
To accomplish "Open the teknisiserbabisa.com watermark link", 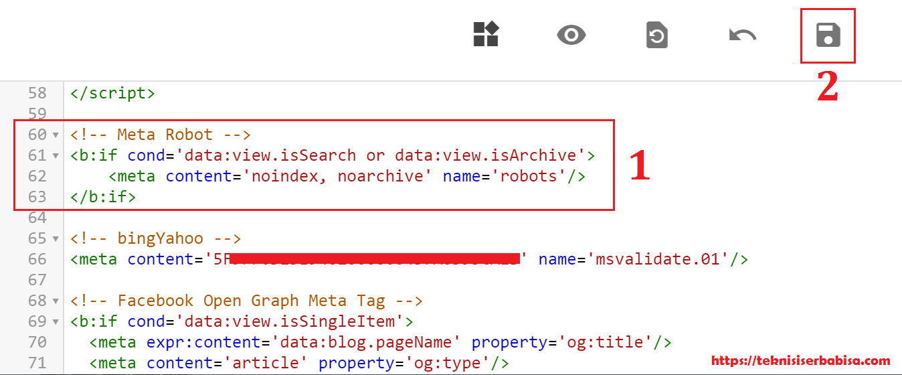I will tap(800, 361).
